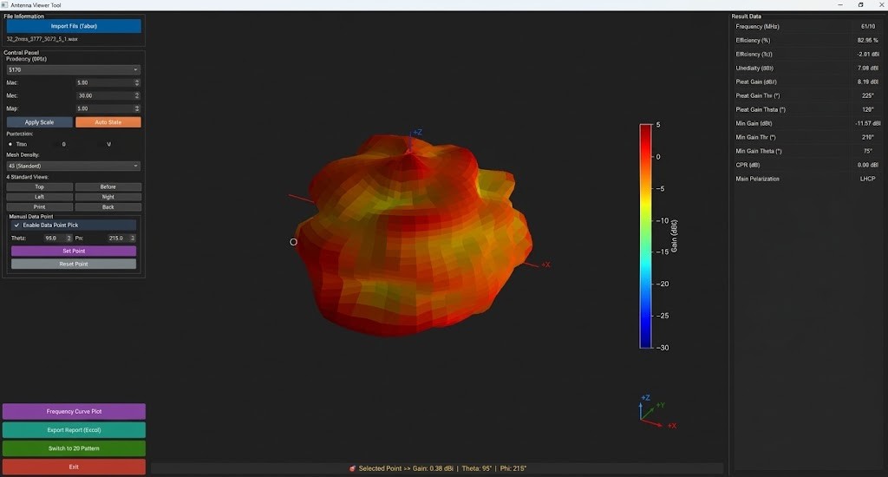Click the Export Report button

74,430
